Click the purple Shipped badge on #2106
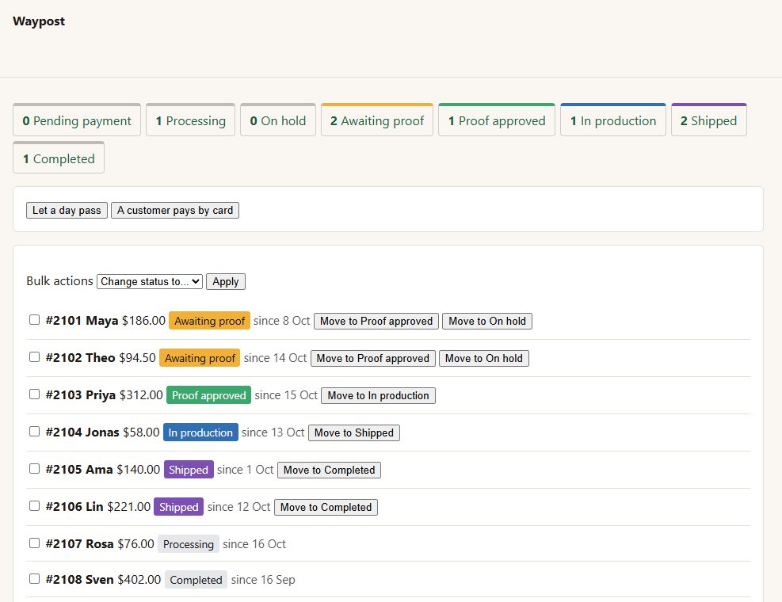 click(x=178, y=507)
